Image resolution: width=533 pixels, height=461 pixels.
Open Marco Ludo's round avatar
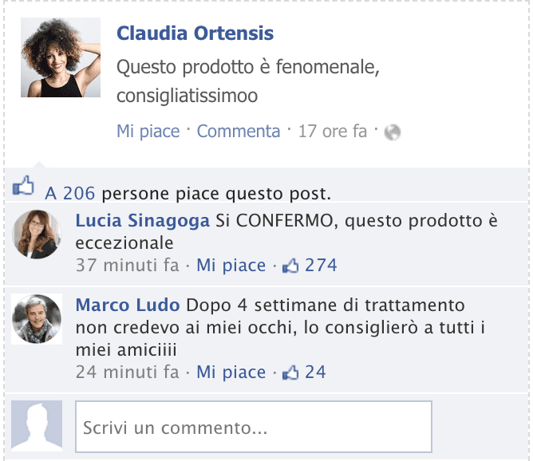[x=37, y=319]
